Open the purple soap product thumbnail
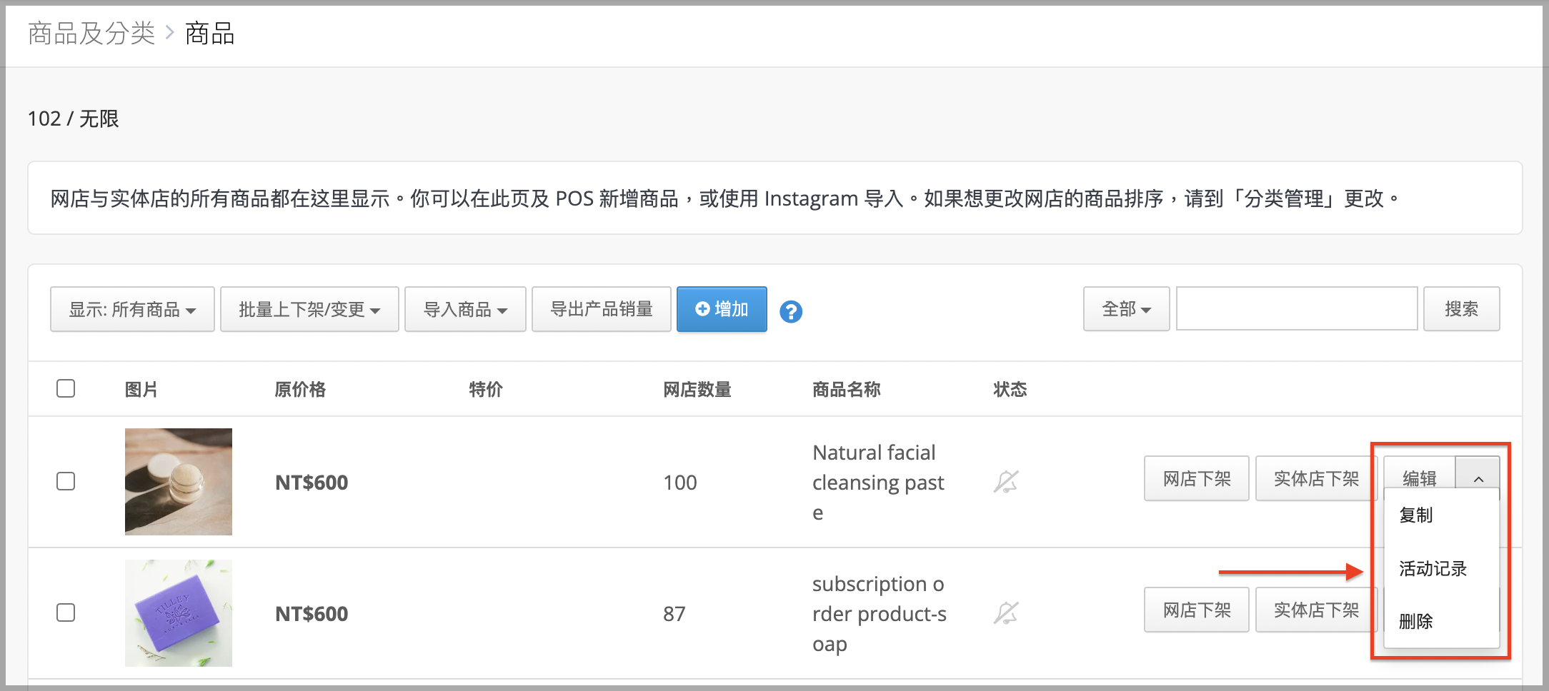The image size is (1549, 691). (179, 613)
